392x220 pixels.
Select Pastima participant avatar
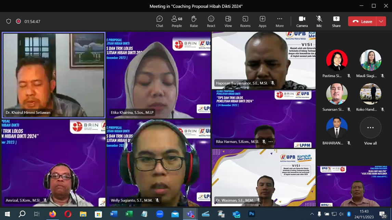(x=337, y=60)
